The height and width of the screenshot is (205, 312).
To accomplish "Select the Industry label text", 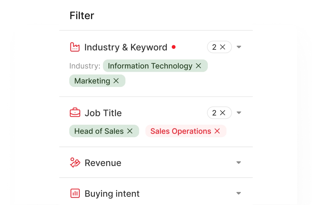I will 85,66.
